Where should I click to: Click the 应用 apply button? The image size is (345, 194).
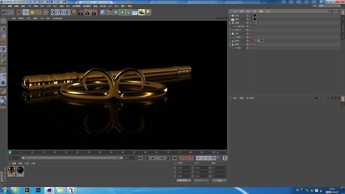tap(219, 181)
